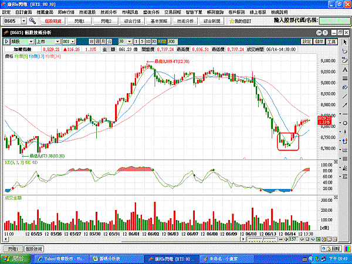Click the plus zoom-in icon
This screenshot has width=352, height=264.
[286, 239]
